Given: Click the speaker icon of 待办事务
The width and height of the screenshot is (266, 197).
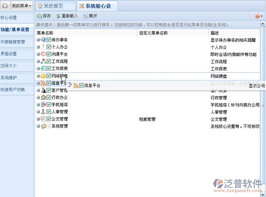Looking at the screenshot, I should coord(43,40).
